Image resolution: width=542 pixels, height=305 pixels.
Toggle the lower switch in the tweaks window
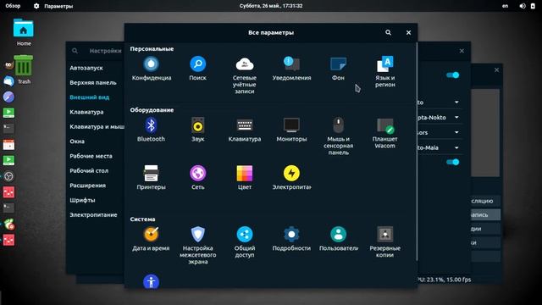coord(452,162)
